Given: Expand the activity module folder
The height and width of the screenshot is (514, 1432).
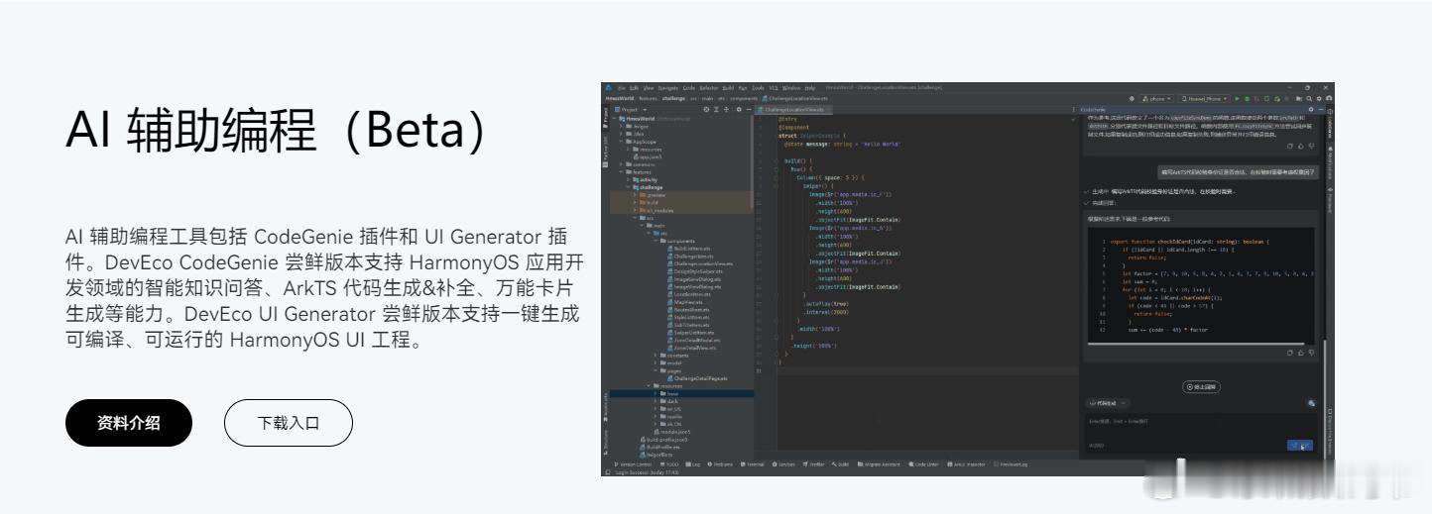Looking at the screenshot, I should pyautogui.click(x=628, y=179).
